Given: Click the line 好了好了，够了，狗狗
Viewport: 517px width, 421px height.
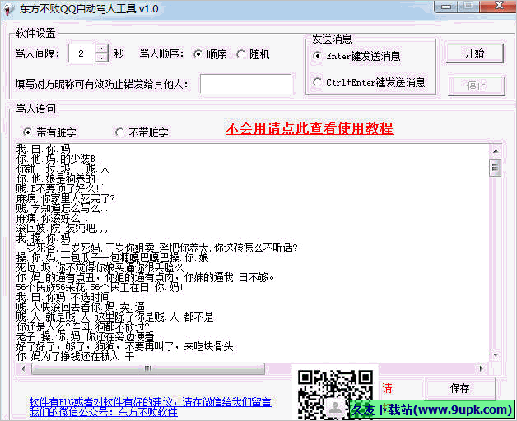Looking at the screenshot, I should pyautogui.click(x=124, y=346).
